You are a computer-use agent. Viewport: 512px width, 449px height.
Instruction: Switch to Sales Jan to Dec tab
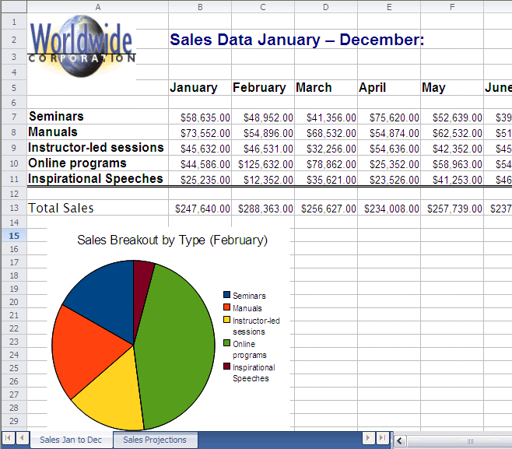tap(71, 440)
